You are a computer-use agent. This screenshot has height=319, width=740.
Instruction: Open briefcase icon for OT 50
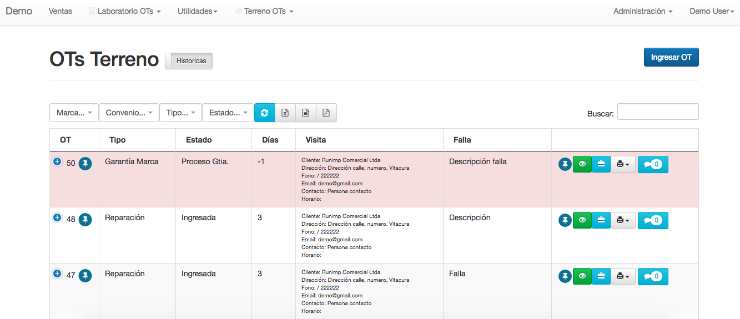(601, 164)
